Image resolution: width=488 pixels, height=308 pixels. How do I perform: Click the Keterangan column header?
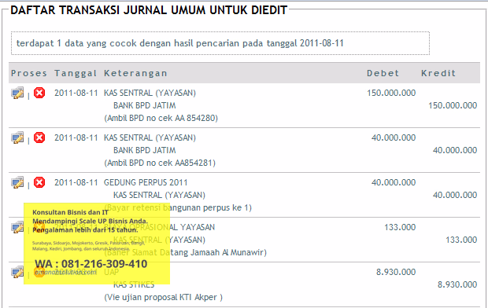[135, 73]
